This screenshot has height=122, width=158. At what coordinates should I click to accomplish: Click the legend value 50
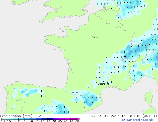point(77,121)
